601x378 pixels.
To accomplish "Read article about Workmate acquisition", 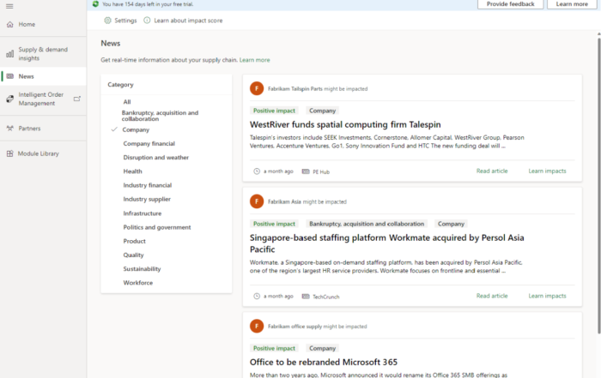I will pos(492,296).
